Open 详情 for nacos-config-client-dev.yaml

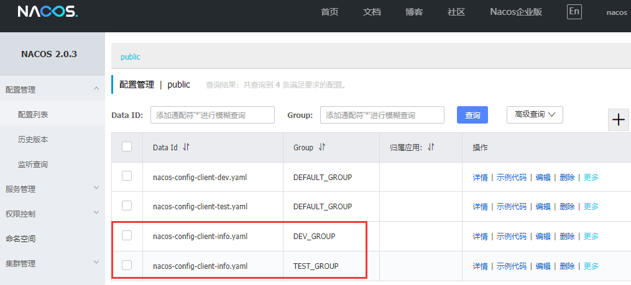pyautogui.click(x=480, y=177)
